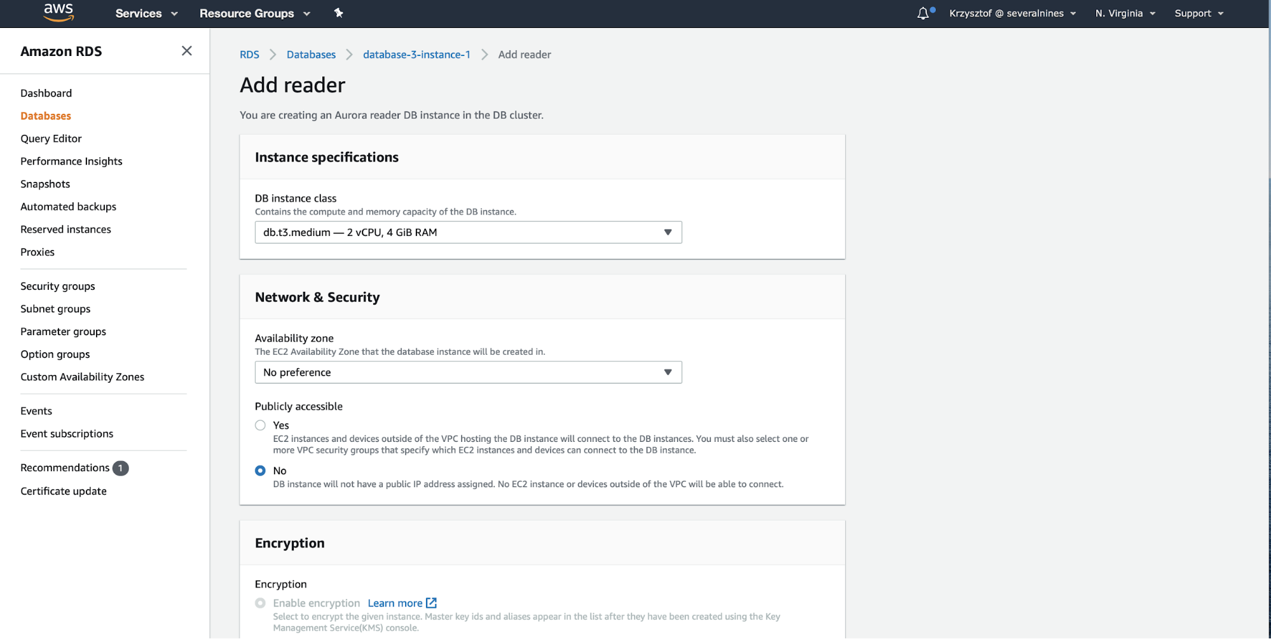Expand the DB instance class dropdown
The image size is (1271, 639).
[469, 232]
